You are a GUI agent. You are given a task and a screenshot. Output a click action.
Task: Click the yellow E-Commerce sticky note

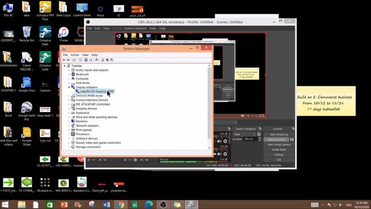pyautogui.click(x=326, y=101)
